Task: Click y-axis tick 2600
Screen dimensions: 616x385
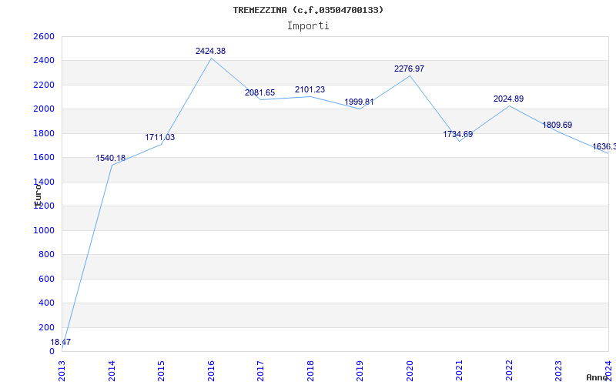Action: pos(44,36)
